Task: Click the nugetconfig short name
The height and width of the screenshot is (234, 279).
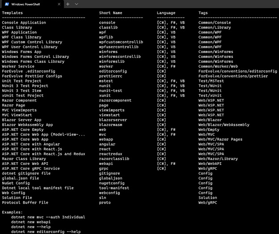Action: tap(112, 183)
